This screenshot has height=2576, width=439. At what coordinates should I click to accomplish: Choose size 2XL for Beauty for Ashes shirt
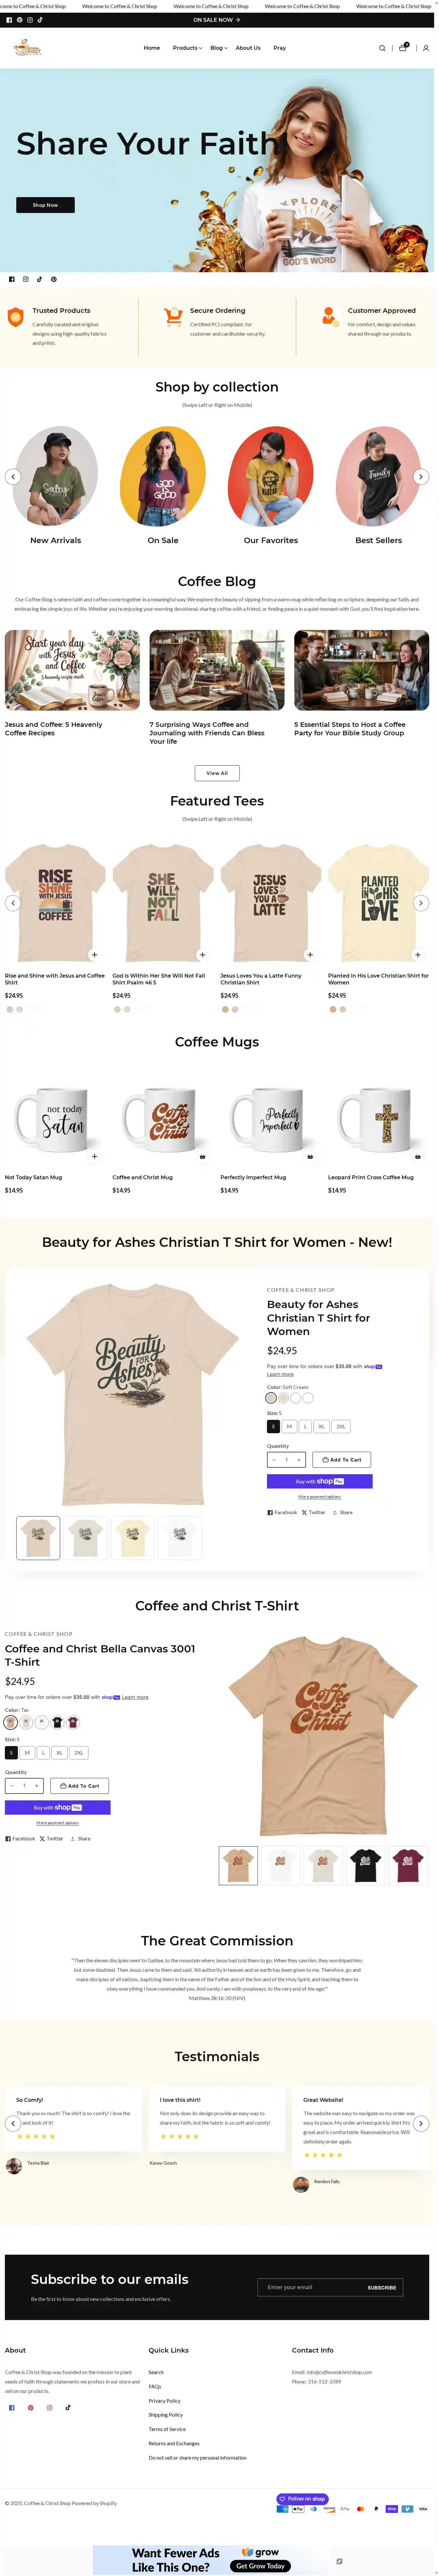[x=341, y=1426]
